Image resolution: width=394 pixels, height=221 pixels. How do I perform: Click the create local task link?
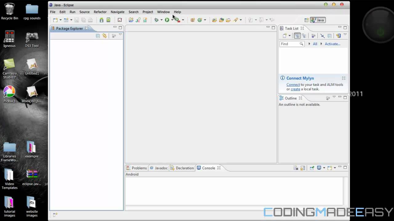(x=295, y=89)
